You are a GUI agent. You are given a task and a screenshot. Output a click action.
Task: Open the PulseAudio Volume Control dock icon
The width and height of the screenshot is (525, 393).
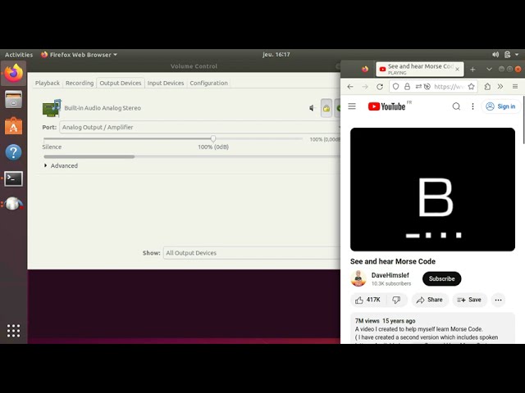pos(13,204)
